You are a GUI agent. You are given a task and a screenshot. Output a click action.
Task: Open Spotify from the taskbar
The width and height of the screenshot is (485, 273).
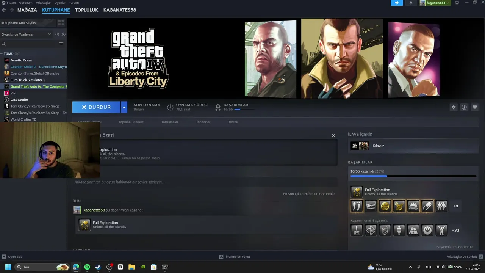[87, 267]
